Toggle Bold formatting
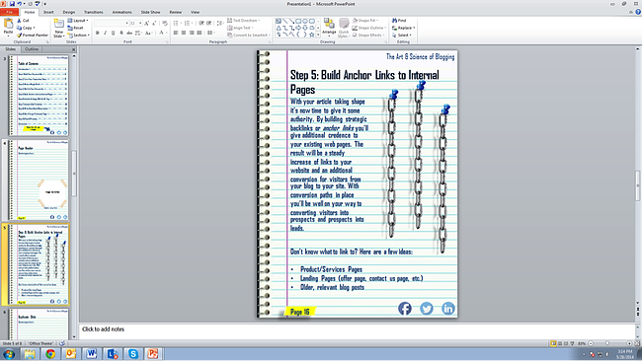Image resolution: width=642 pixels, height=361 pixels. pyautogui.click(x=98, y=33)
